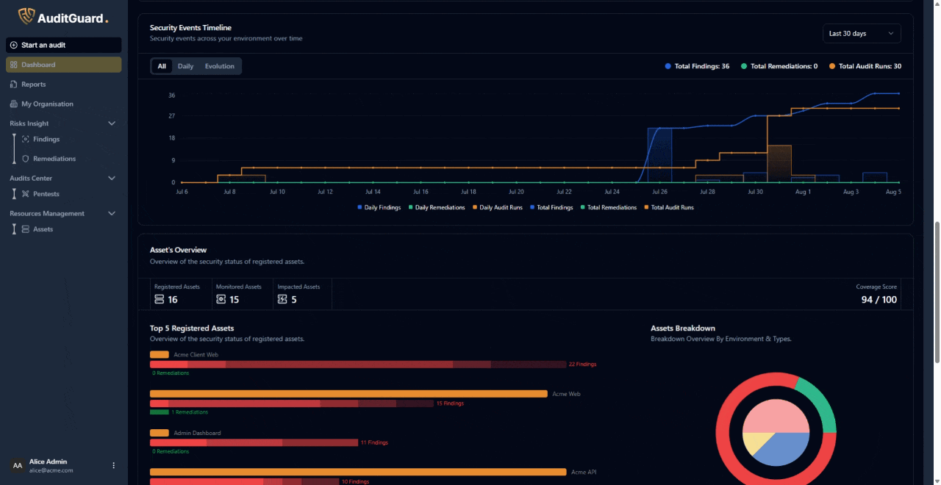Image resolution: width=941 pixels, height=485 pixels.
Task: Click the 'Total Findings: 36' indicator
Action: (697, 66)
